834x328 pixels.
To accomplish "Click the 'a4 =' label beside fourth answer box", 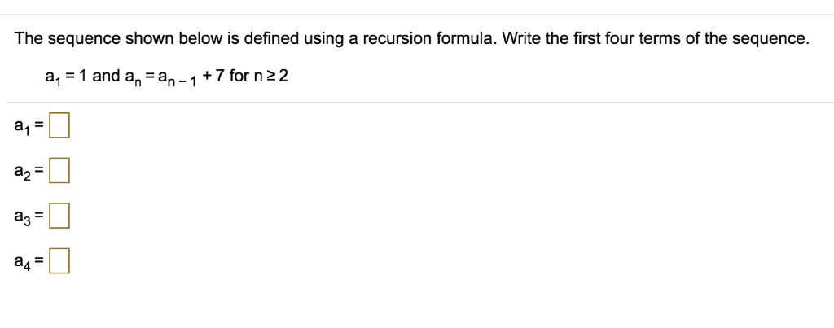I will point(30,263).
